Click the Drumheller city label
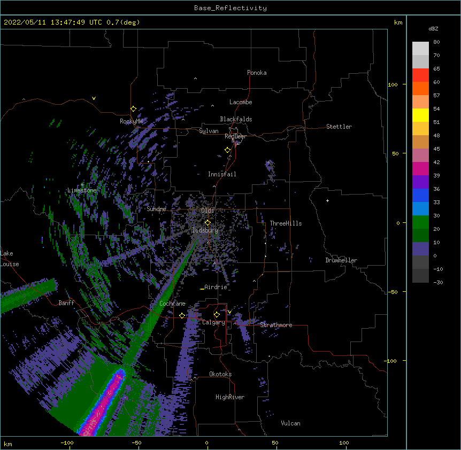The height and width of the screenshot is (450, 461). (x=341, y=260)
